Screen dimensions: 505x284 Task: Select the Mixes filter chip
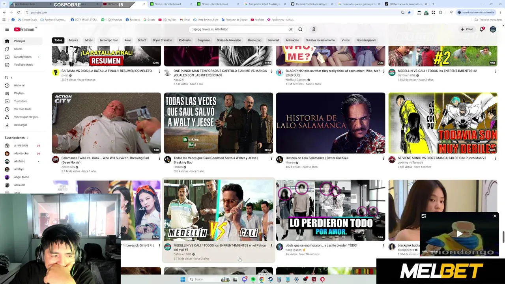point(89,40)
